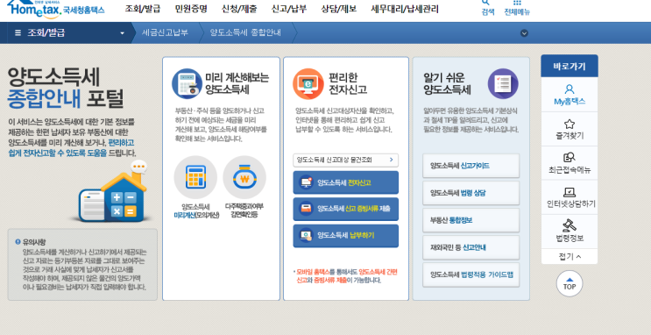Image resolution: width=651 pixels, height=335 pixels.
Task: Open the 신청/제출 top menu
Action: (x=239, y=9)
